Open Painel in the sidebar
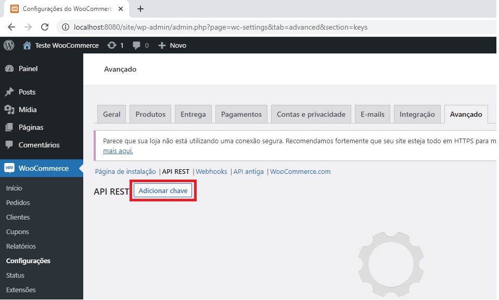499x300 pixels. point(28,69)
